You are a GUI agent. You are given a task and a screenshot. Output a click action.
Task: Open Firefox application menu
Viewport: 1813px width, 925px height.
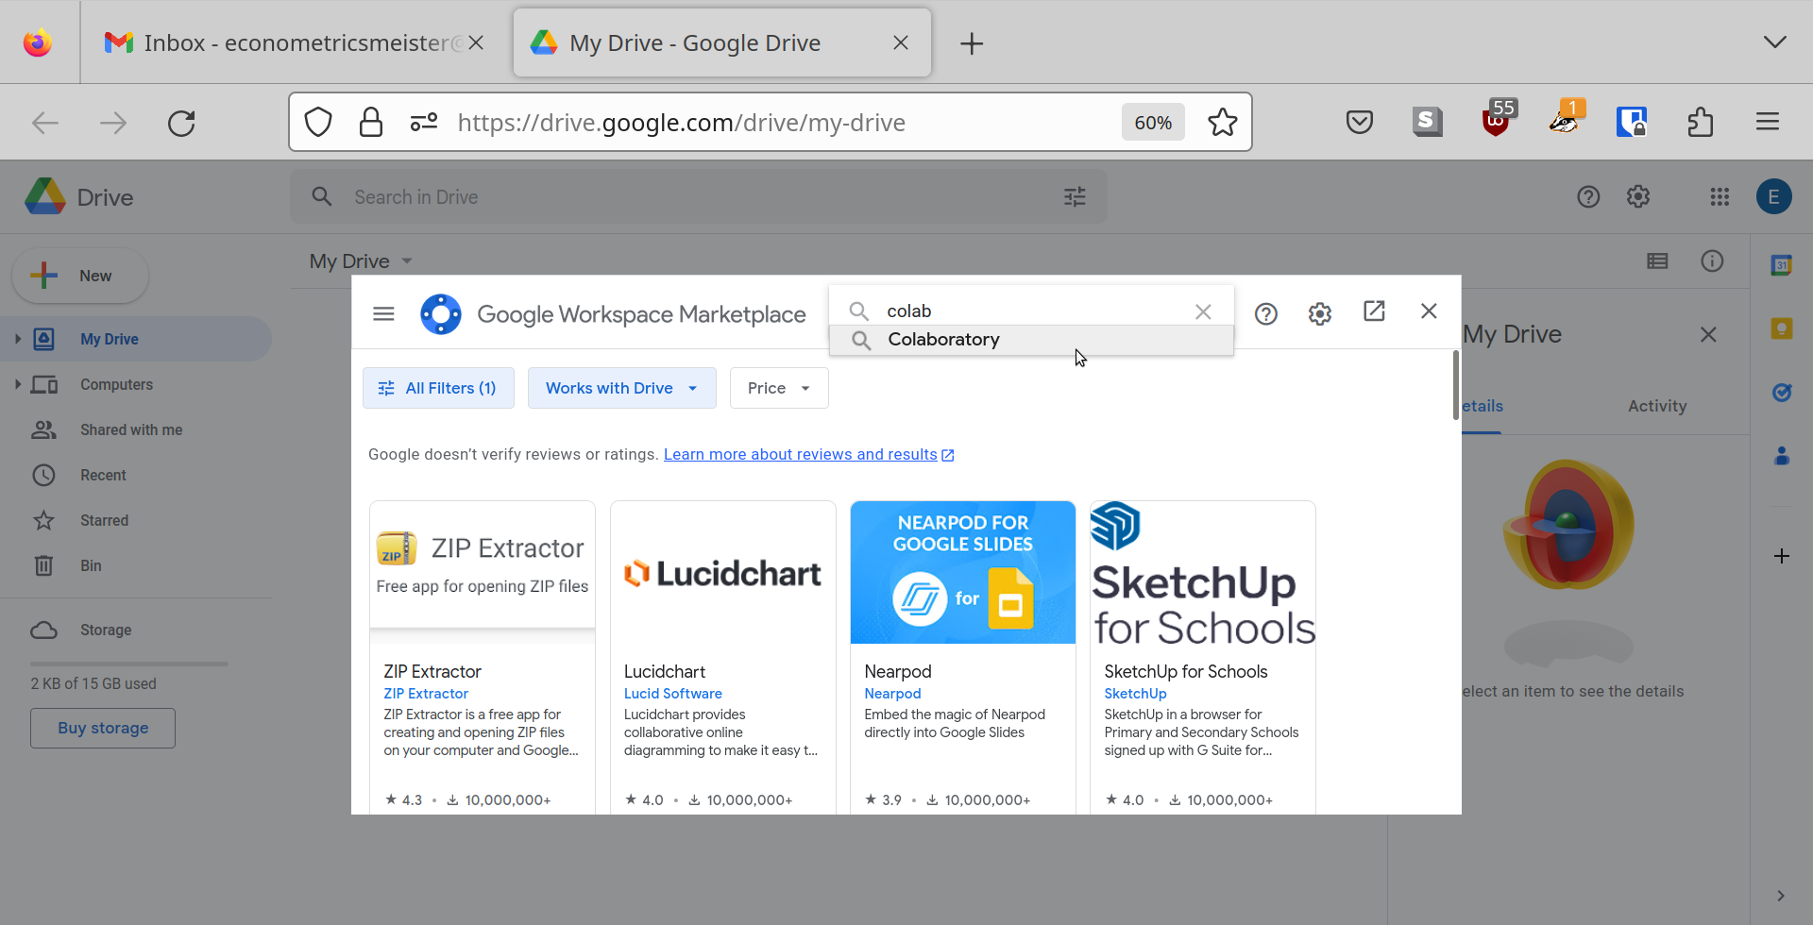(x=1768, y=122)
